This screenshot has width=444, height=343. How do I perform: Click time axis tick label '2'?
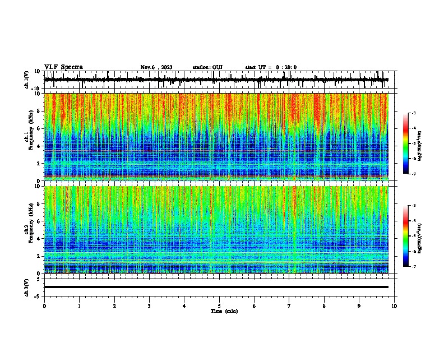click(x=114, y=306)
